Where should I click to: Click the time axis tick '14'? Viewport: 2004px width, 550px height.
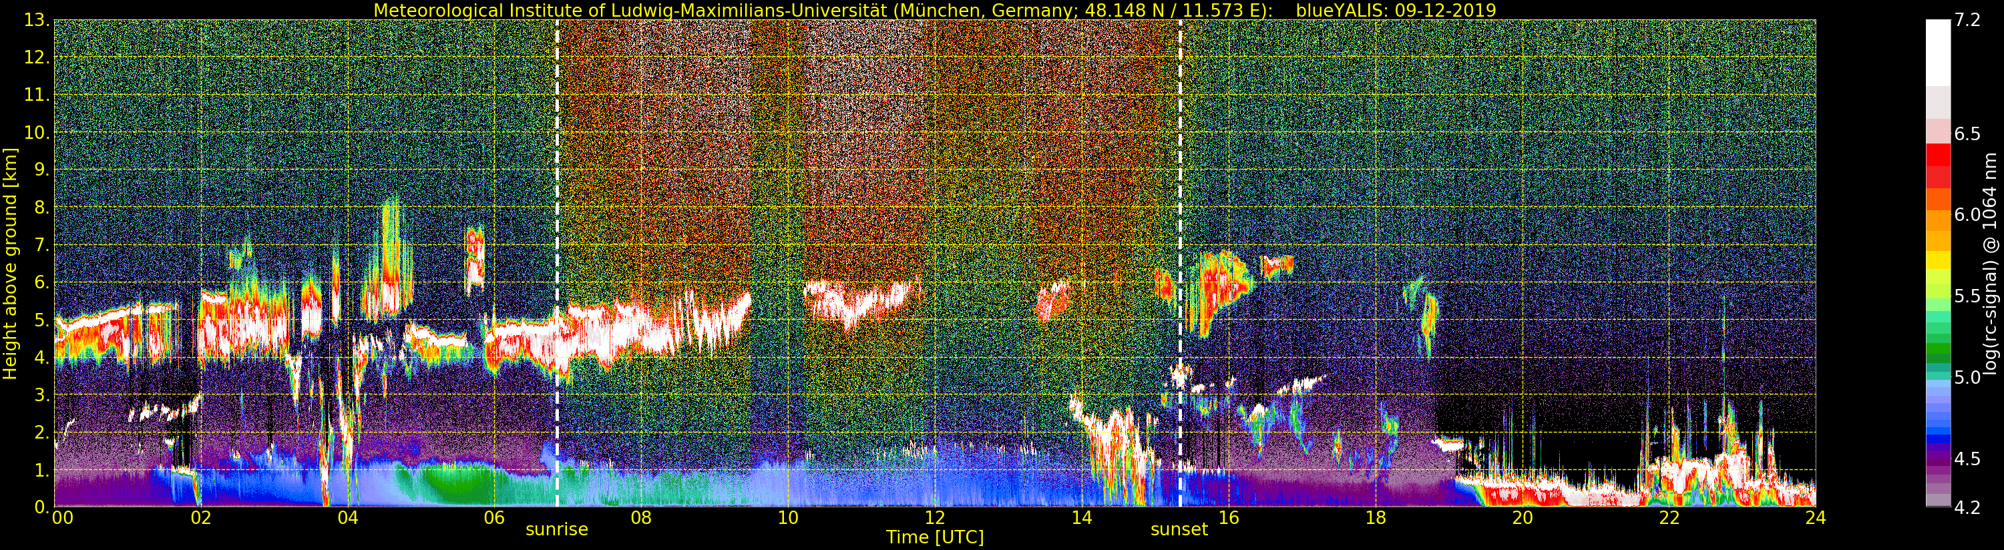point(1082,517)
